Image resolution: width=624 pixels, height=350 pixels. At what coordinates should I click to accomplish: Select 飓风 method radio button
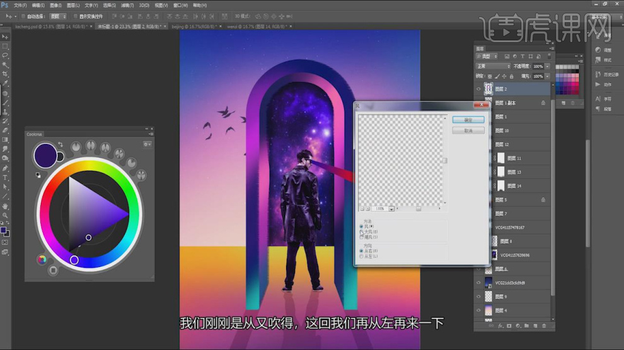361,237
